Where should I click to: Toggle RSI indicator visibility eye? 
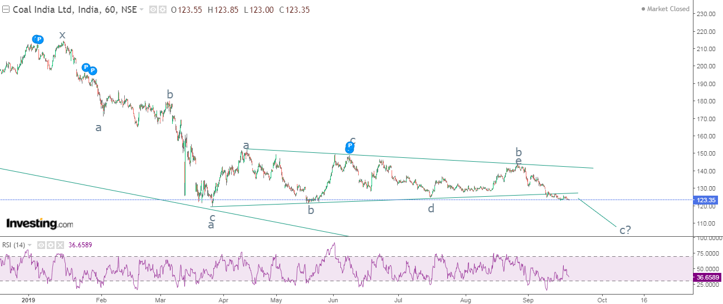click(41, 245)
